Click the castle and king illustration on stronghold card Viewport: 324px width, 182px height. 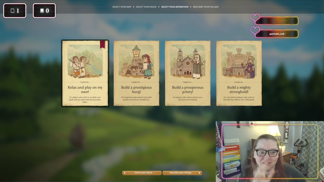pos(239,61)
